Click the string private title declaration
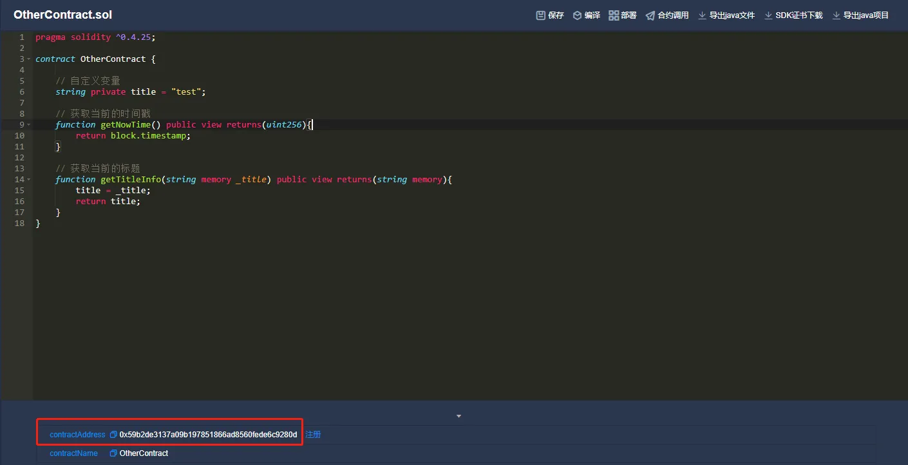Screen dimensions: 908x465 click(x=131, y=92)
